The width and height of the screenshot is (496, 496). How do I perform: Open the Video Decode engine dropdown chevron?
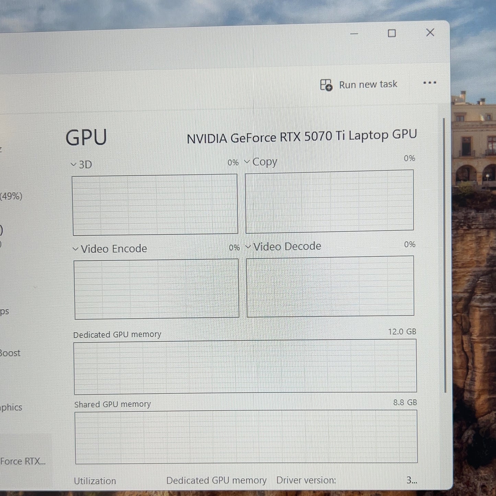coord(248,247)
